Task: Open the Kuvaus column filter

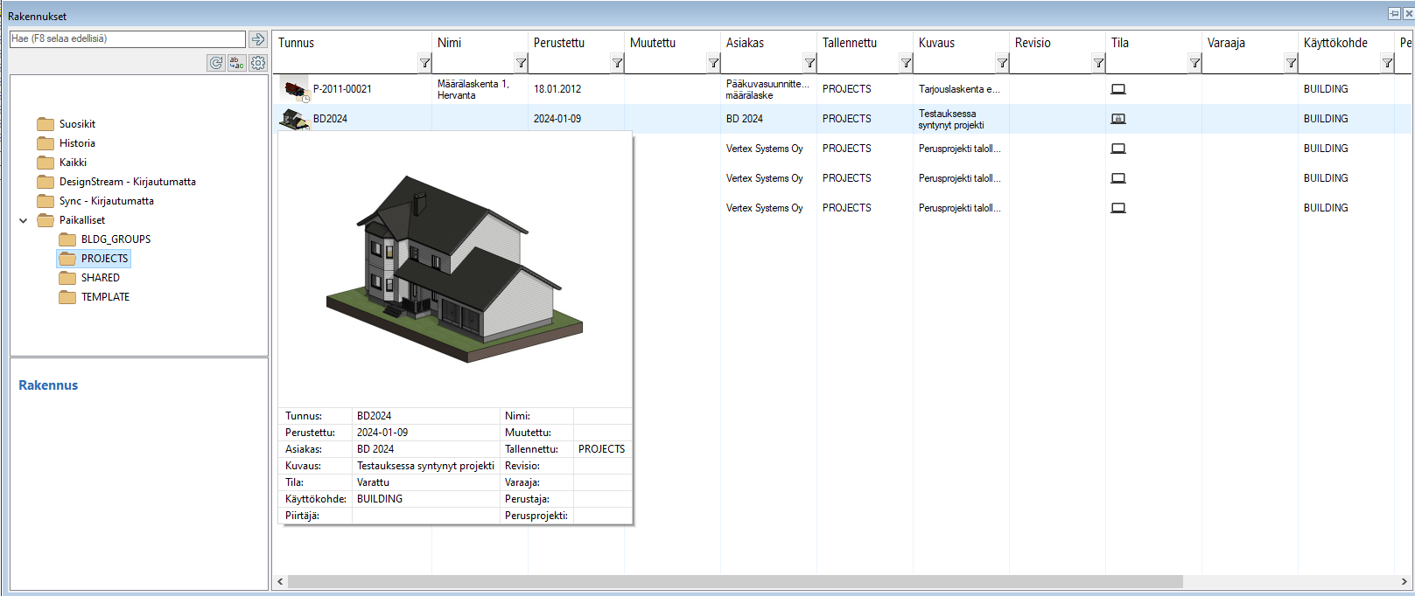Action: pyautogui.click(x=1002, y=63)
